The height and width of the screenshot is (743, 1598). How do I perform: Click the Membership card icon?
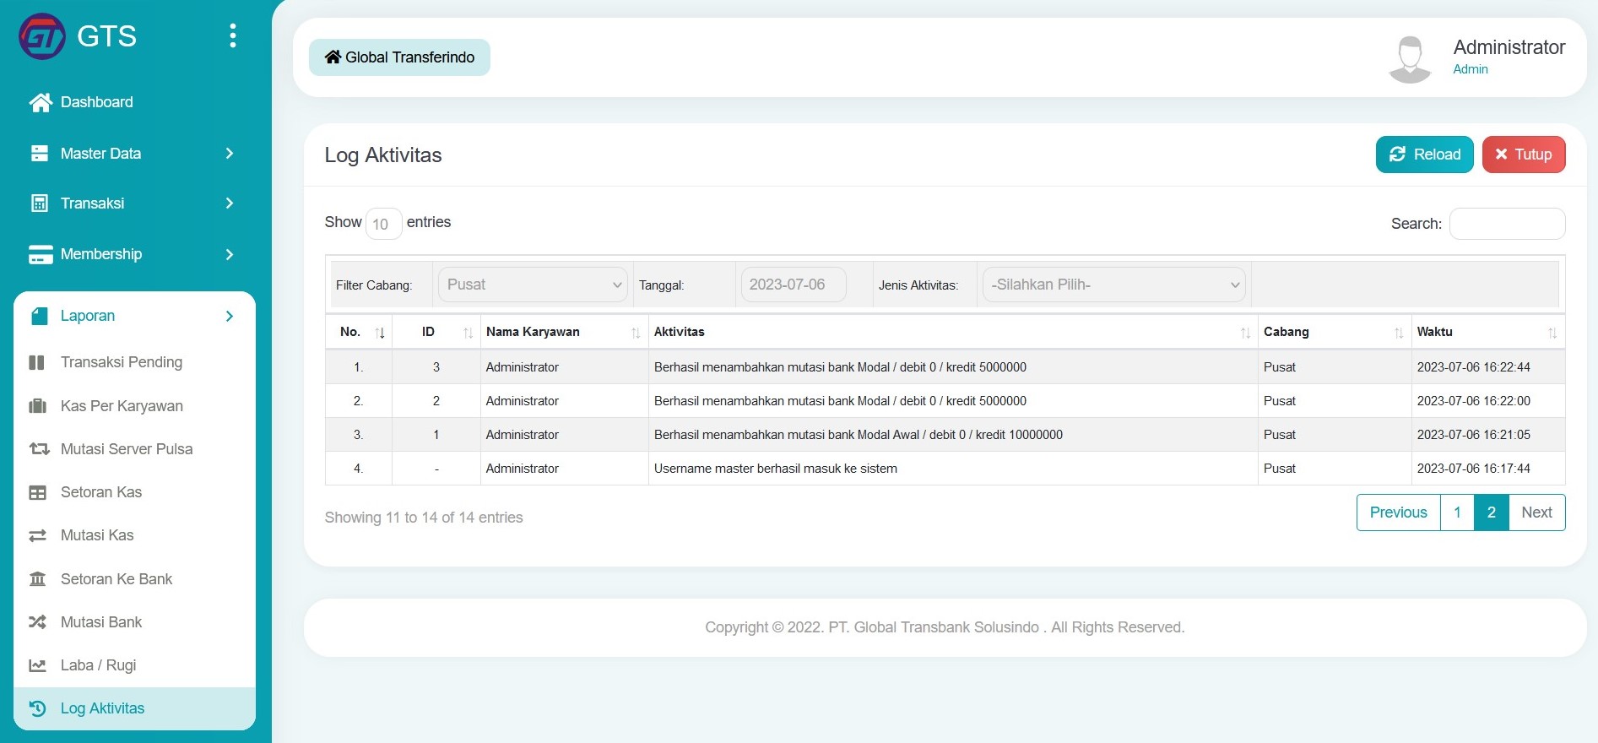(41, 254)
